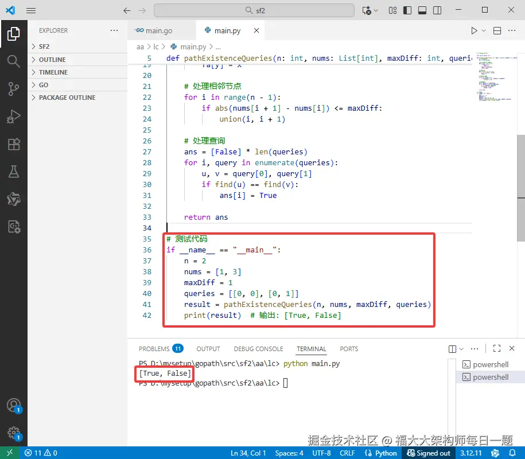Go back with the left arrow
Screen dimensions: 525x459
127,10
